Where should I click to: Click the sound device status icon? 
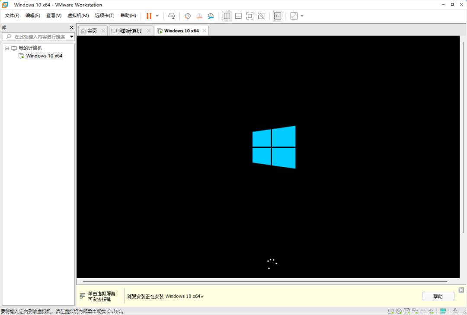point(430,311)
